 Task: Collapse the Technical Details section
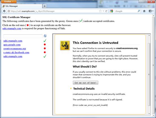[71, 88]
